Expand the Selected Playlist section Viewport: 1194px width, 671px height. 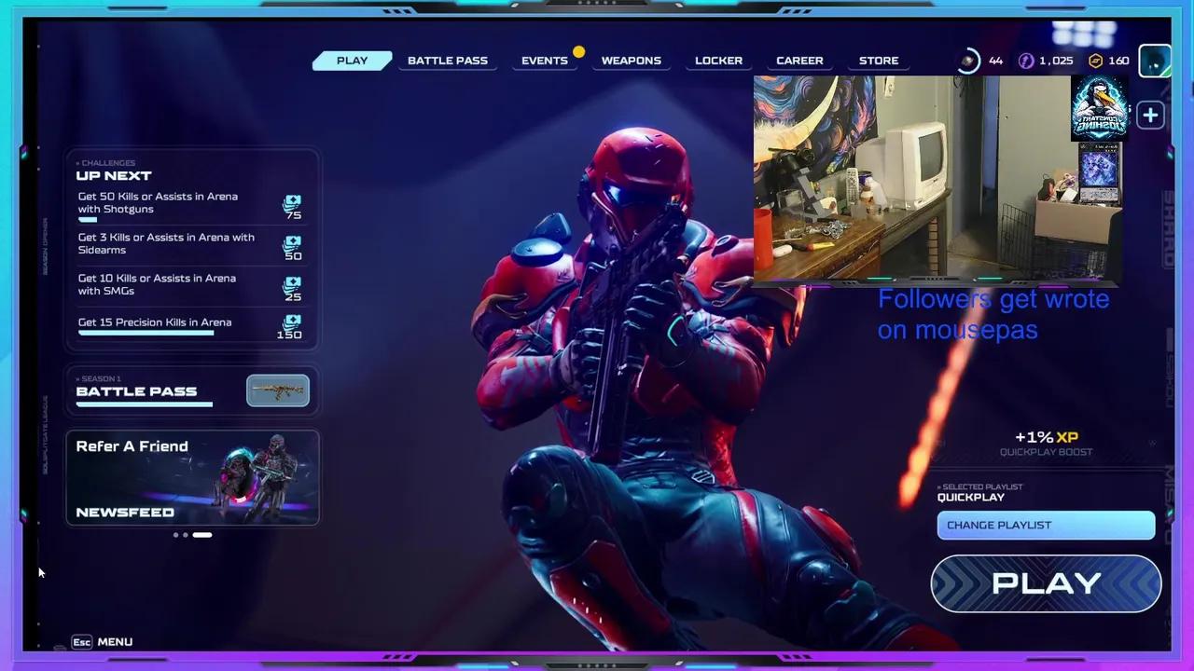point(981,486)
